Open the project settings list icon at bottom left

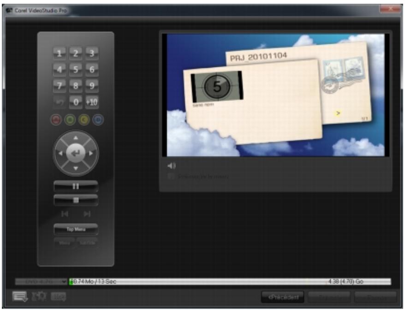[x=20, y=297]
